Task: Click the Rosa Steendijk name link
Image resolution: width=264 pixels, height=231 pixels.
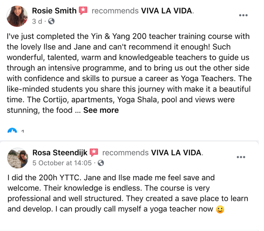Action: tap(60, 153)
